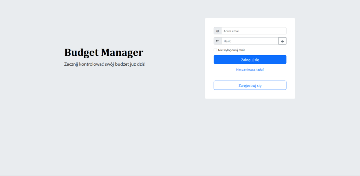Click the 'Nie wylogowuj mnie' label text
The width and height of the screenshot is (360, 176).
[x=231, y=50]
